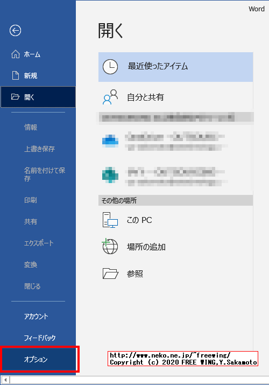This screenshot has height=385, width=269.
Task: Open the アカウント page
Action: (38, 316)
